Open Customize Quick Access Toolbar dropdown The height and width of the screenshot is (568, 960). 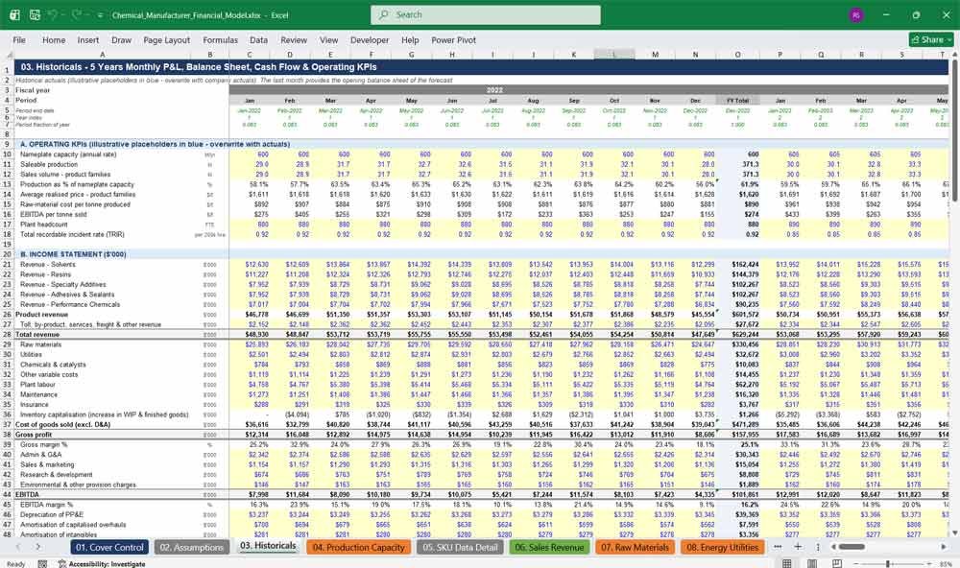tap(100, 15)
